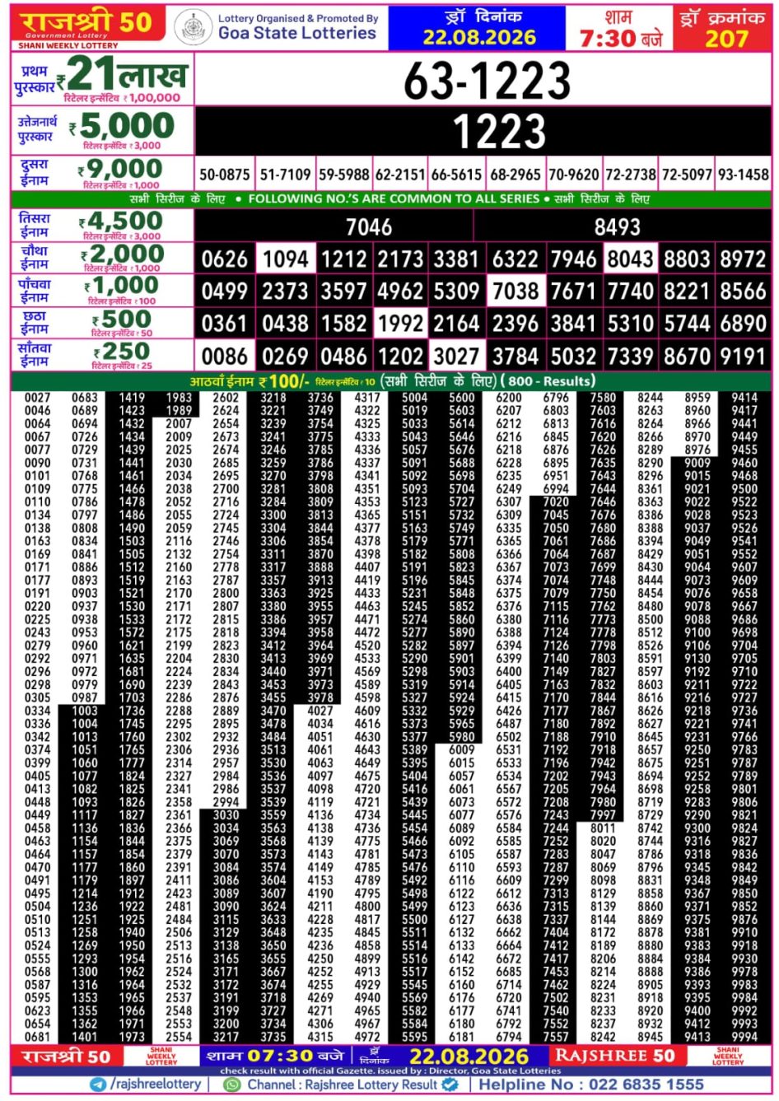
Task: Select second prize number 93-1458
Action: click(744, 175)
